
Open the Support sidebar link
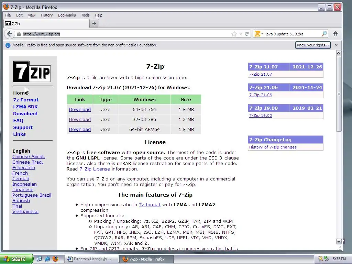coord(23,127)
